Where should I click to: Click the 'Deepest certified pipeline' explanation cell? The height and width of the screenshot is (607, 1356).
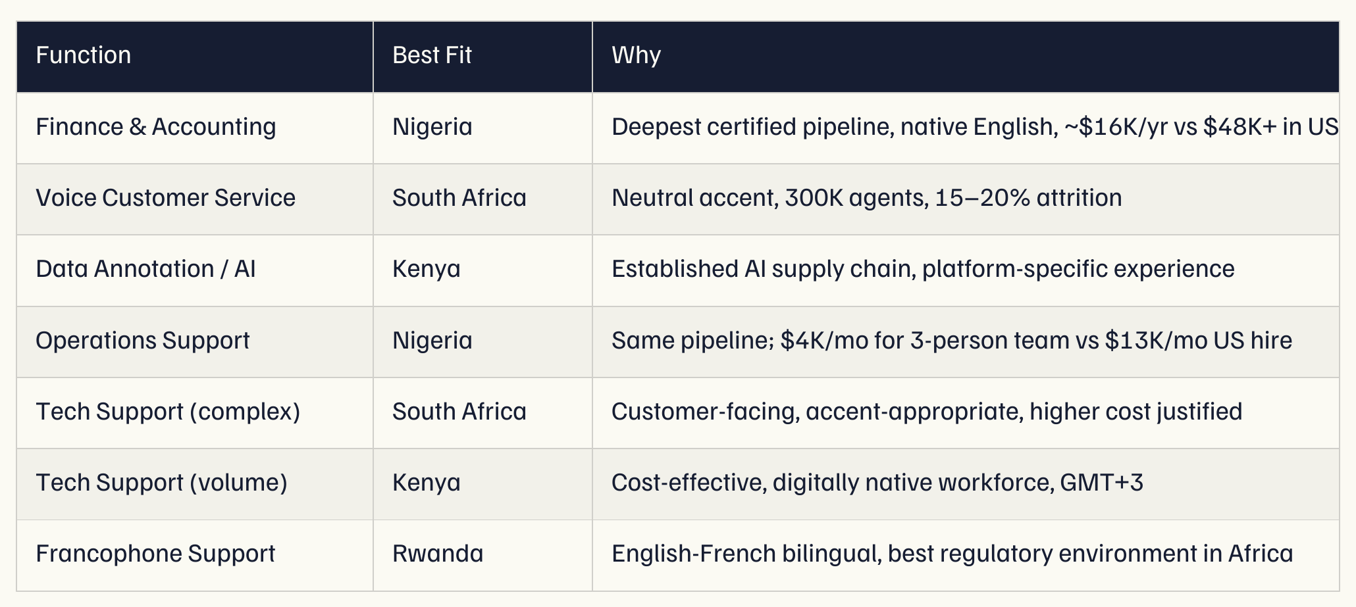(966, 128)
